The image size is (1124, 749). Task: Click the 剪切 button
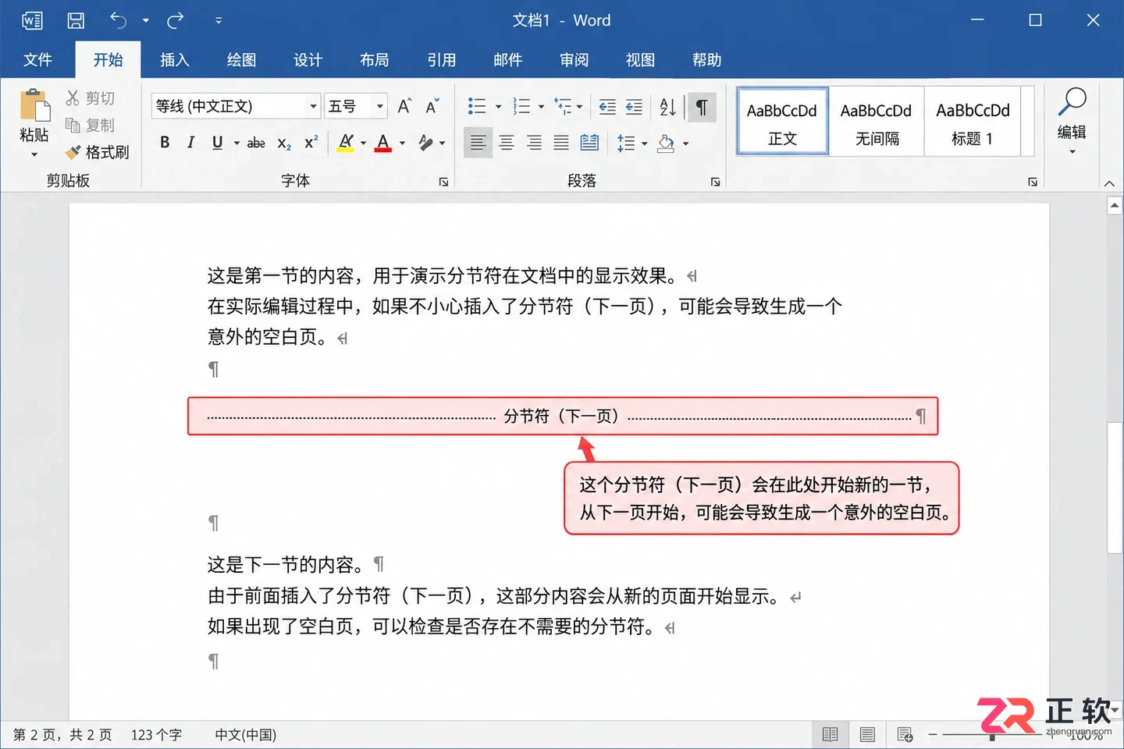(91, 98)
